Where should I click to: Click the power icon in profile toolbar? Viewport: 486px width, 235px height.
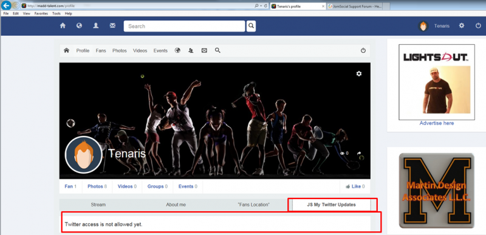[363, 50]
